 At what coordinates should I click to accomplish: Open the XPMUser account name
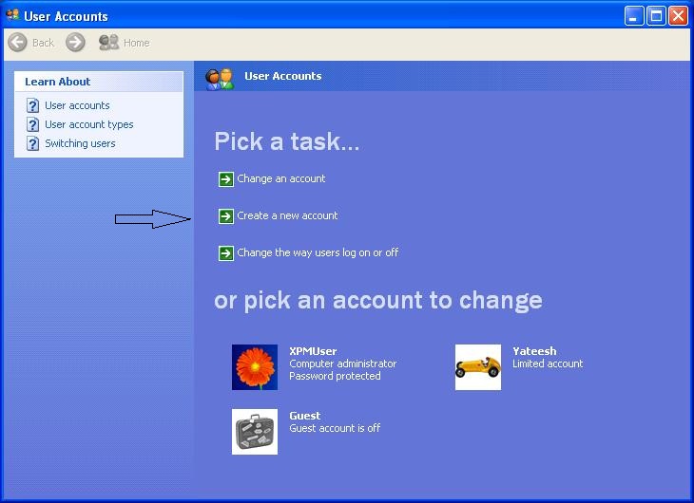[313, 351]
